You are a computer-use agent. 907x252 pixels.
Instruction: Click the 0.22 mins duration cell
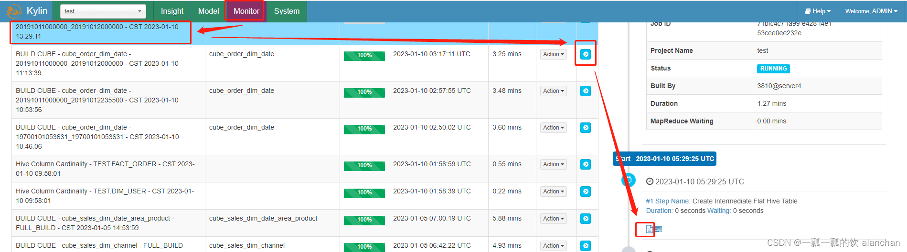(x=507, y=191)
